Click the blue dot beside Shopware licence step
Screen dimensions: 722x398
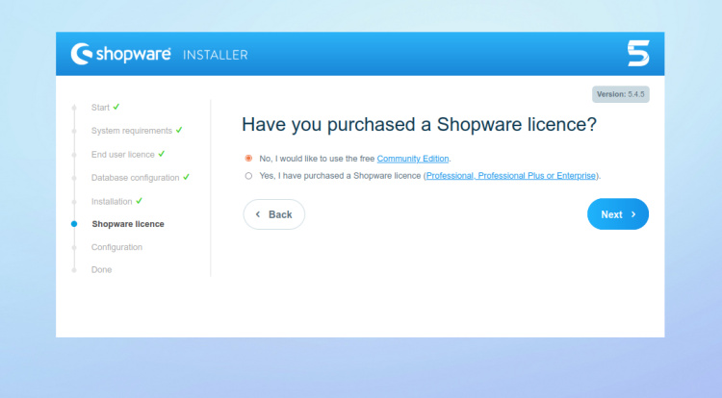(74, 224)
